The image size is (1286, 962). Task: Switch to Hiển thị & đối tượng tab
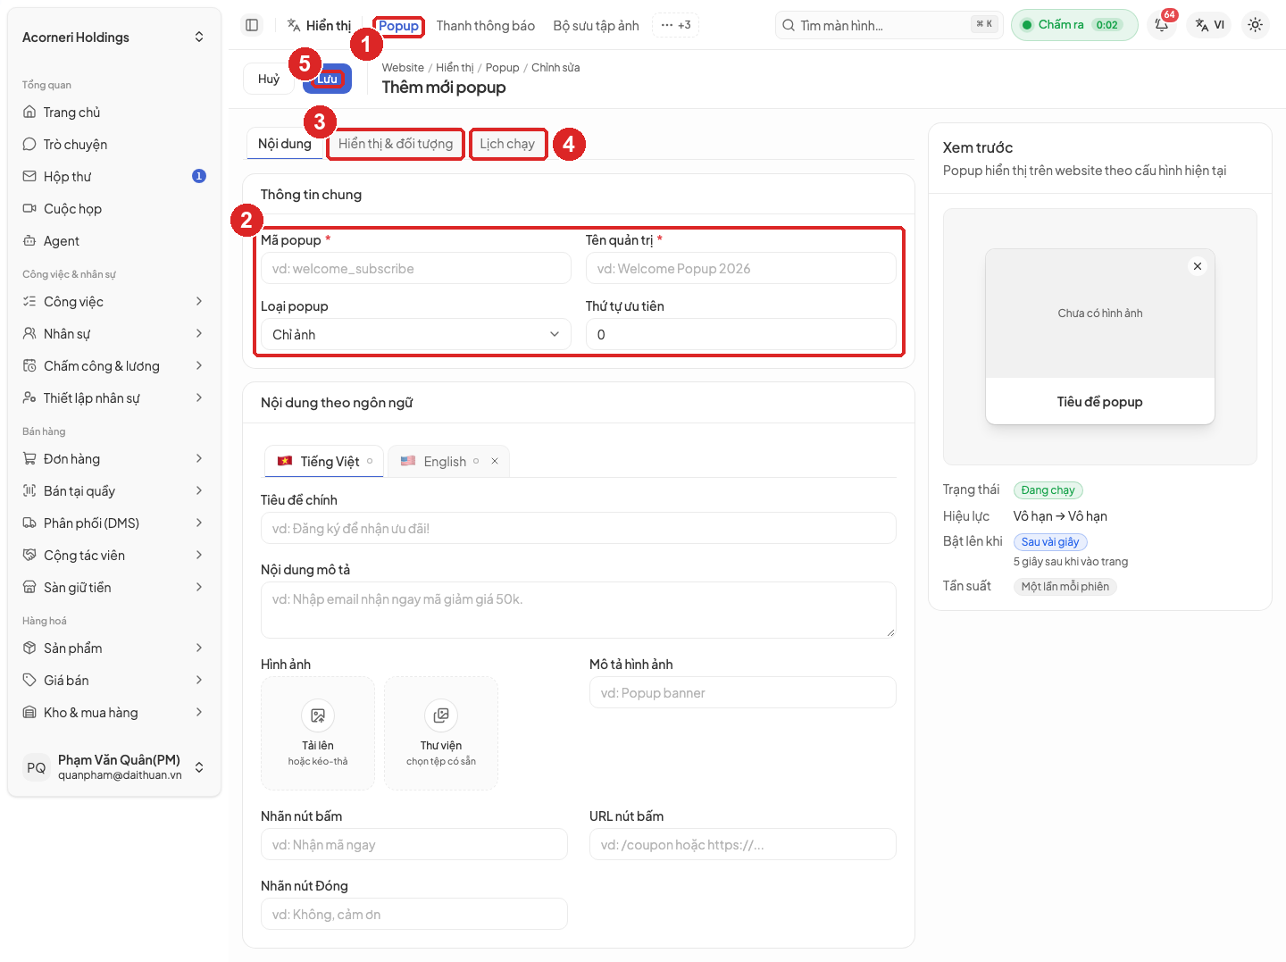coord(396,144)
